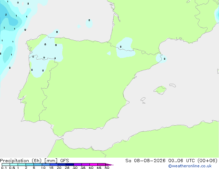Click the Menorca island outline
This screenshot has width=219, height=169.
[x=172, y=85]
